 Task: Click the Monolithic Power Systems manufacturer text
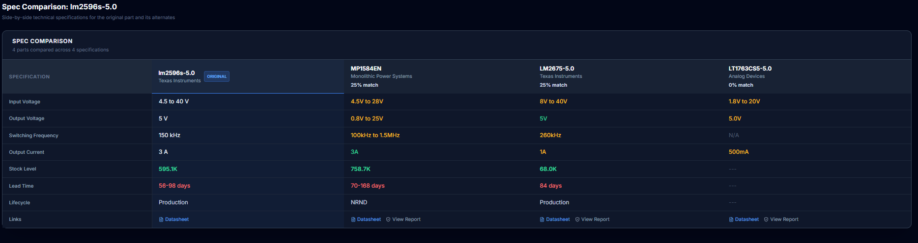[381, 76]
